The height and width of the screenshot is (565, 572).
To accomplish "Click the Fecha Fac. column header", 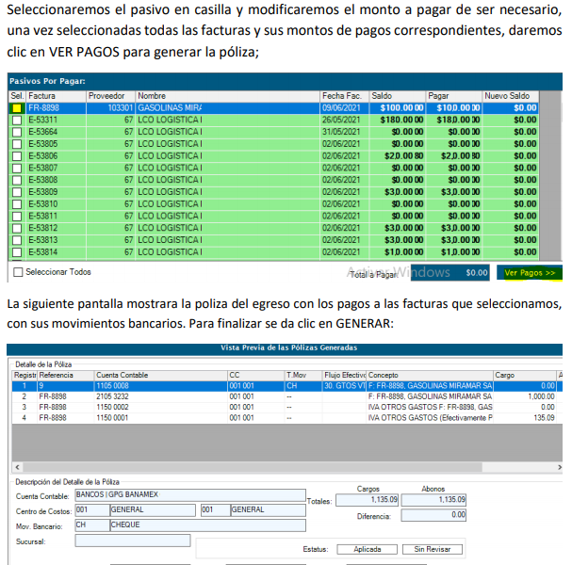I will point(344,96).
